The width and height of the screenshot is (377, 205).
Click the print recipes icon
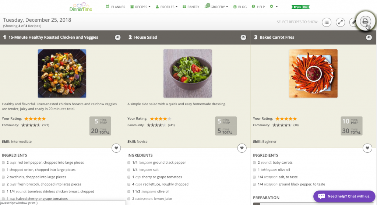click(x=365, y=22)
